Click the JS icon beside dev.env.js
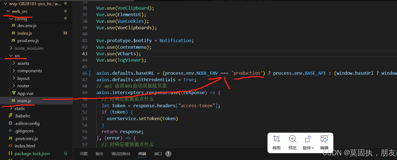Image resolution: width=397 pixels, height=160 pixels. tap(13, 25)
